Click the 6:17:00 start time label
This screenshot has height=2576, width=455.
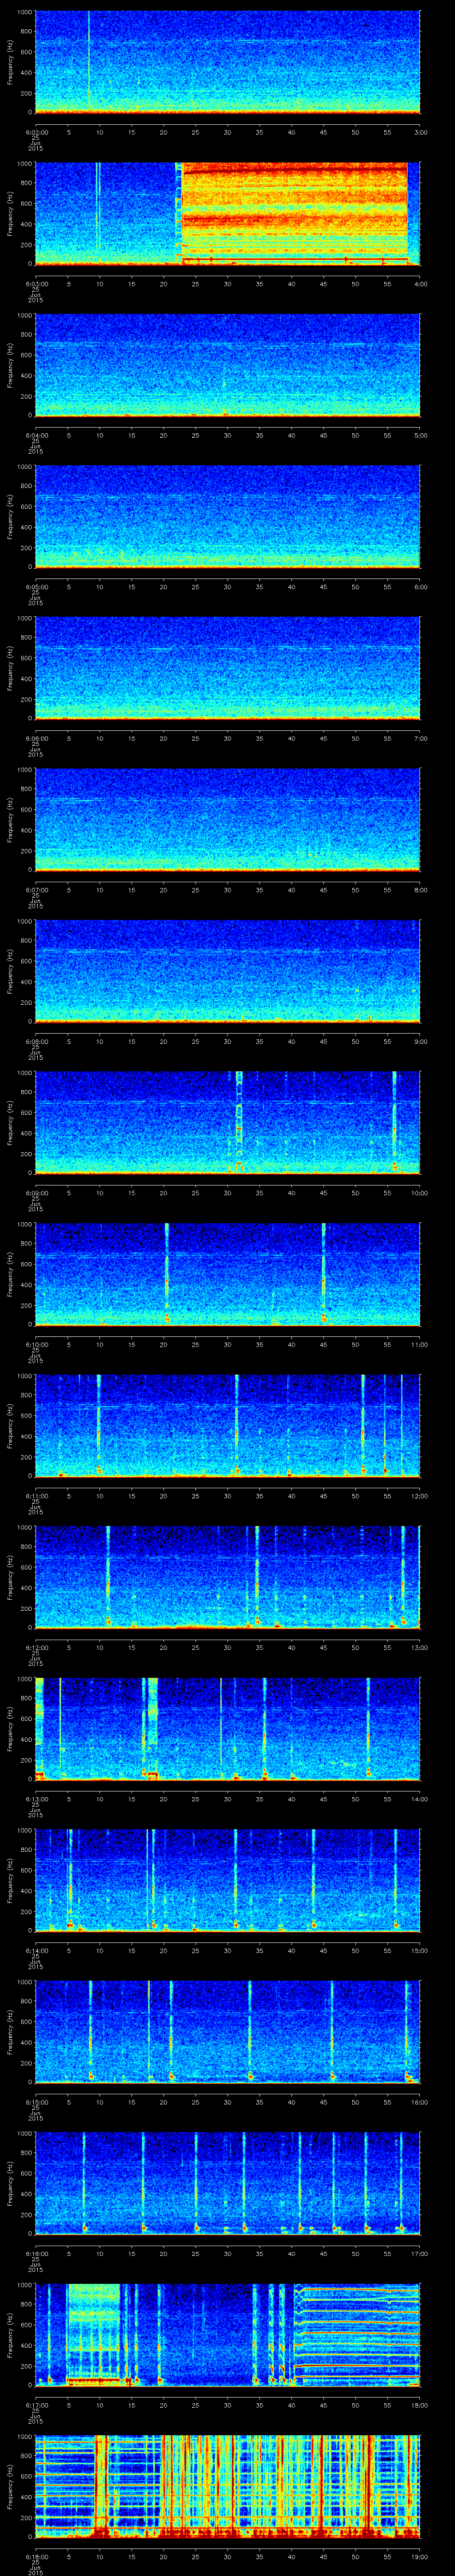pyautogui.click(x=36, y=2405)
